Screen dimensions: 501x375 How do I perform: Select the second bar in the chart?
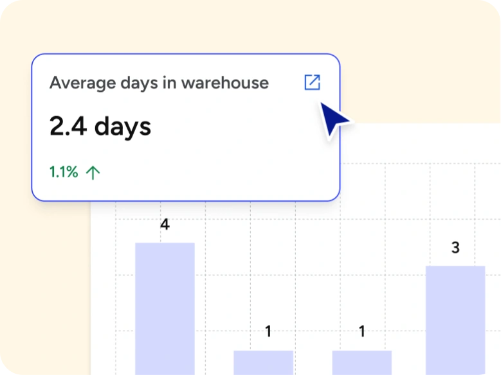pos(263,362)
